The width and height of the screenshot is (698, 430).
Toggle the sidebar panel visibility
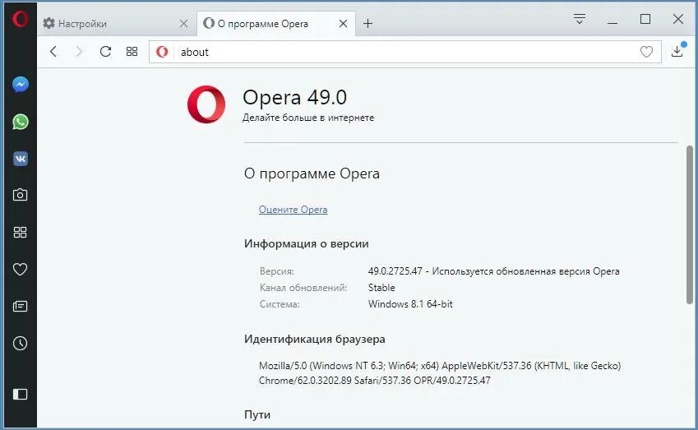pos(20,395)
